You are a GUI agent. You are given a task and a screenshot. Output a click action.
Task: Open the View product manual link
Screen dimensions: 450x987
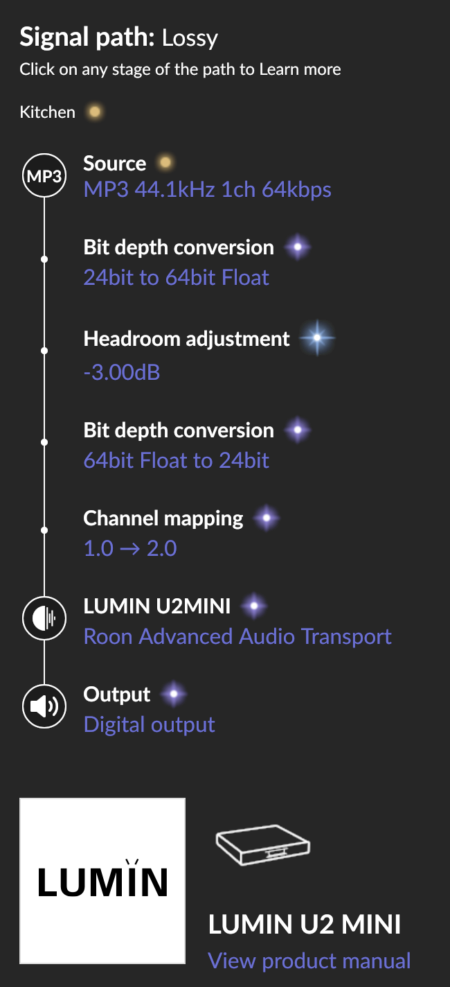[x=309, y=961]
